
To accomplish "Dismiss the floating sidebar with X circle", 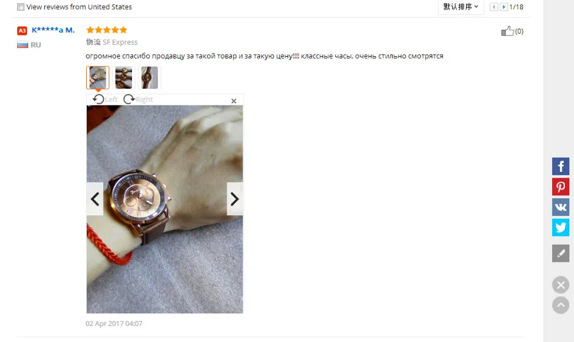I will pyautogui.click(x=560, y=285).
